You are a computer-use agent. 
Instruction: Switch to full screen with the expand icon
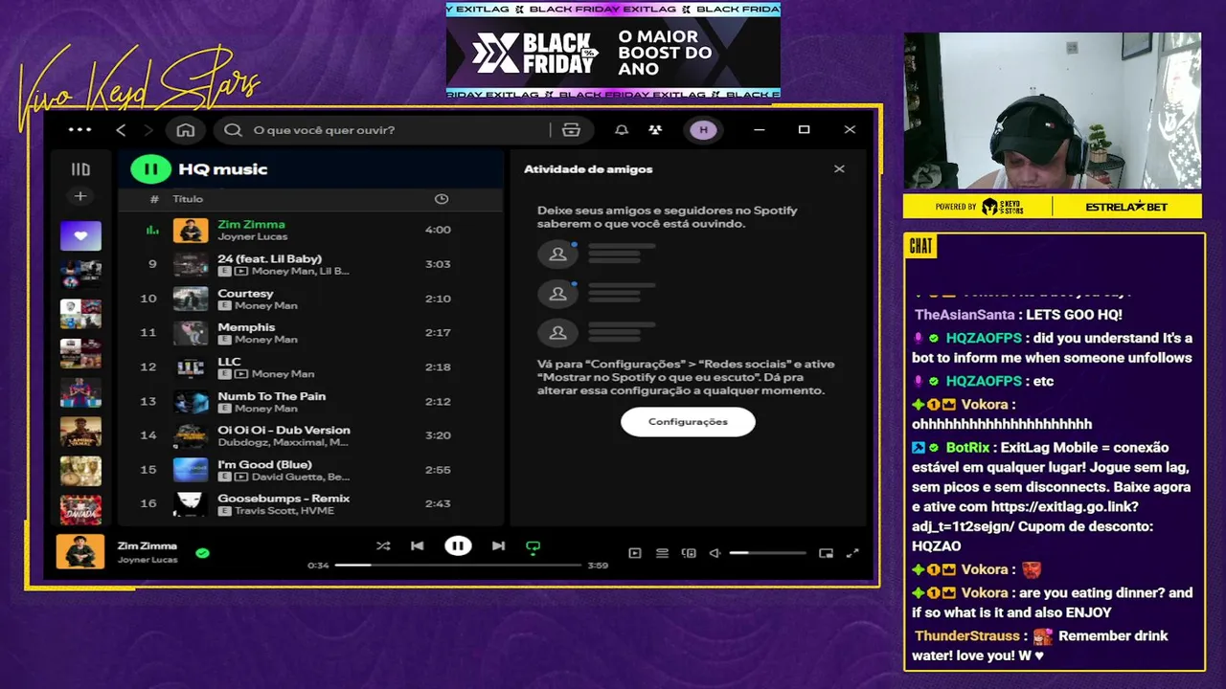(x=852, y=553)
